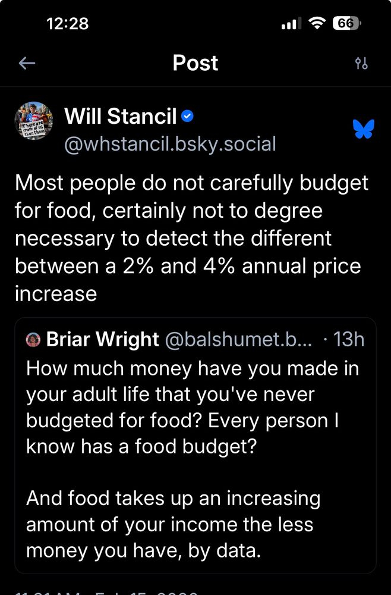
Task: Open the Will Stancil display name link
Action: click(x=121, y=116)
